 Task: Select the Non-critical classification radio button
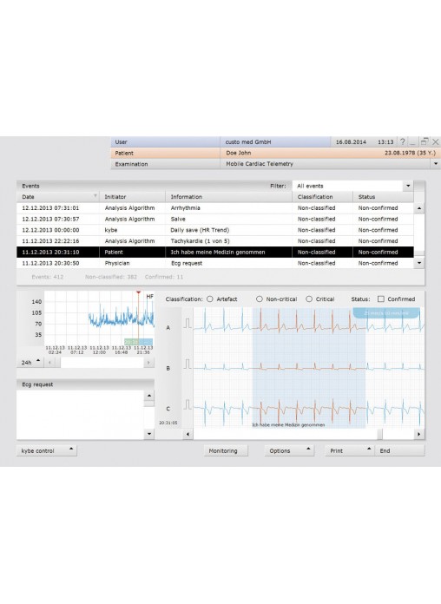pos(259,299)
